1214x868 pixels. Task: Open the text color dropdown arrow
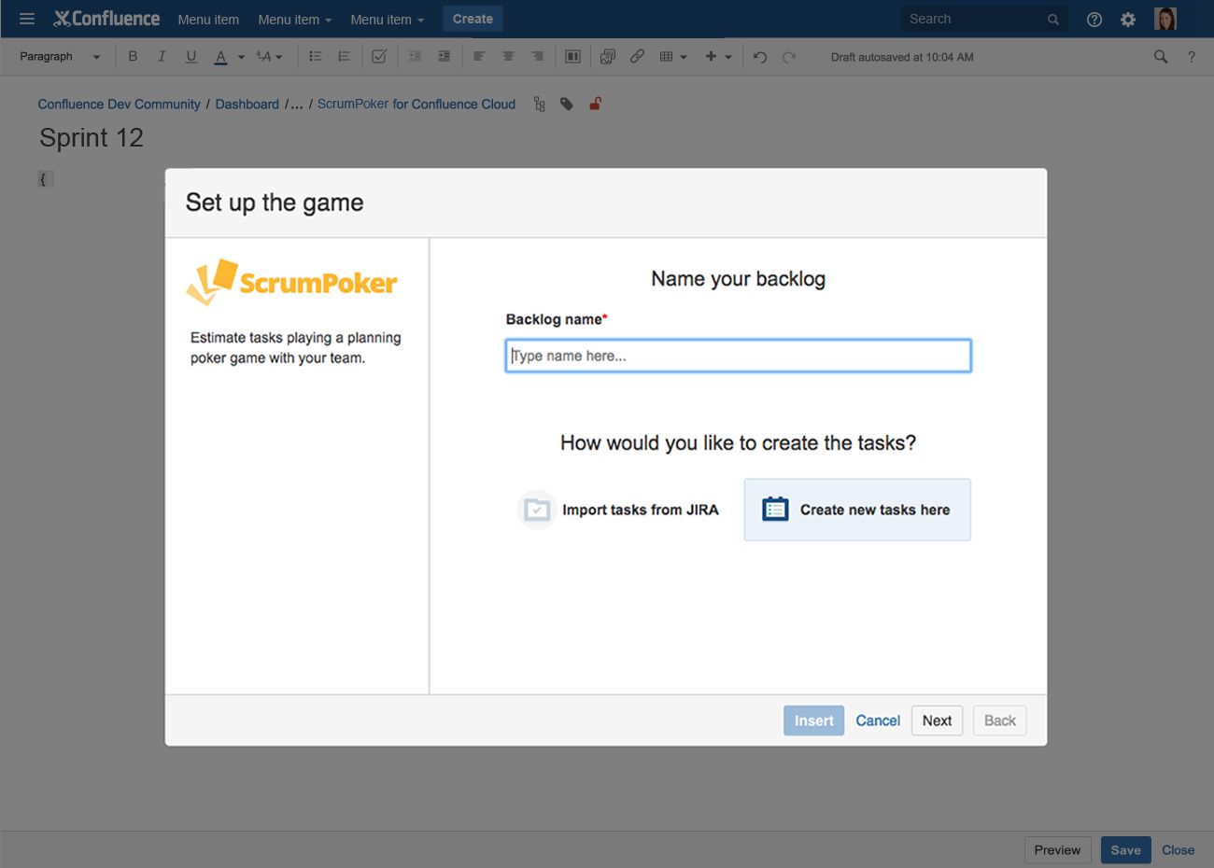(241, 58)
